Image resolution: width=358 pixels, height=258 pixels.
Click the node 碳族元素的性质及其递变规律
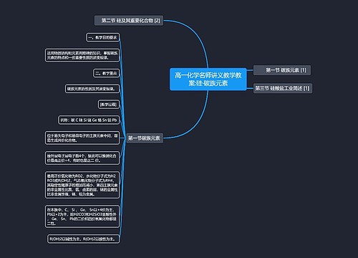(92, 89)
